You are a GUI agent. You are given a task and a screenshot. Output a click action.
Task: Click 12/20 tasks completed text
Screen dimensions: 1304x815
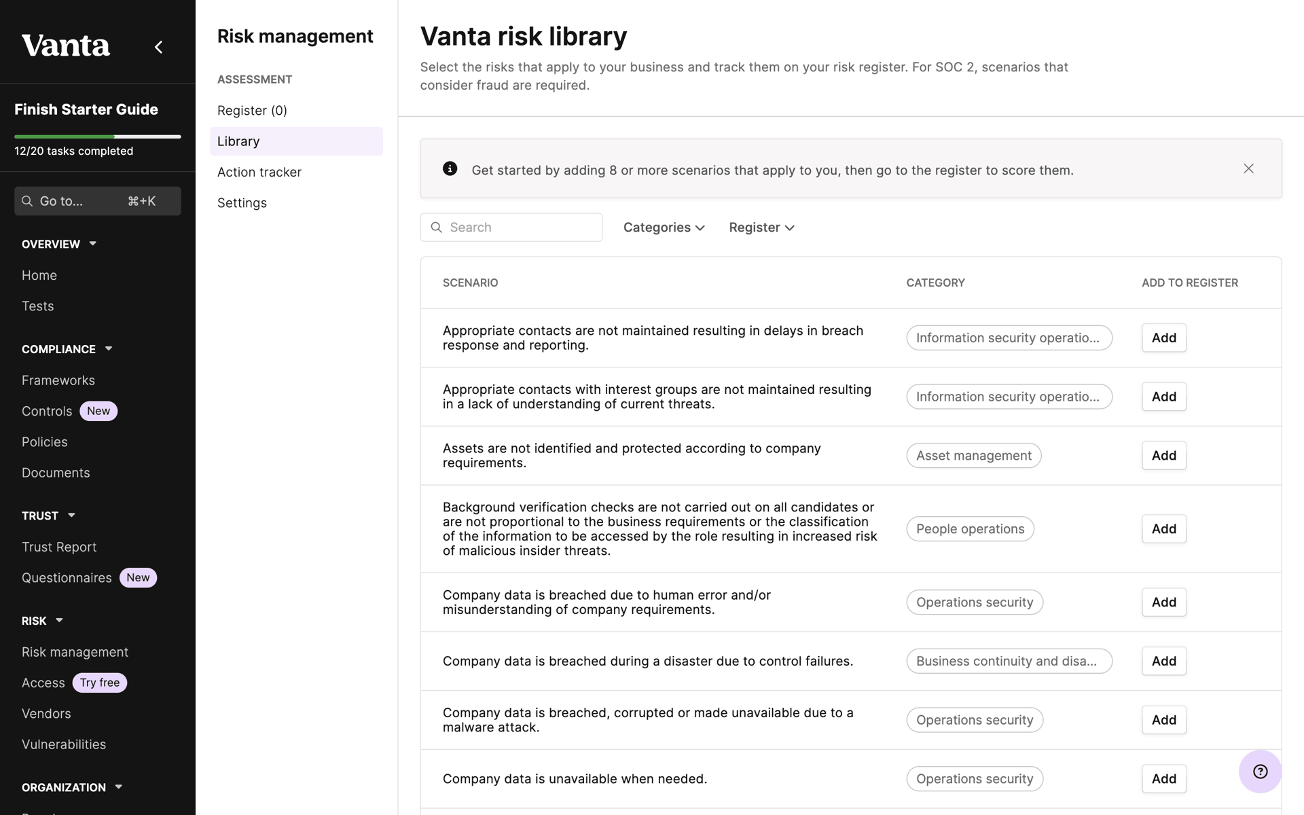73,151
